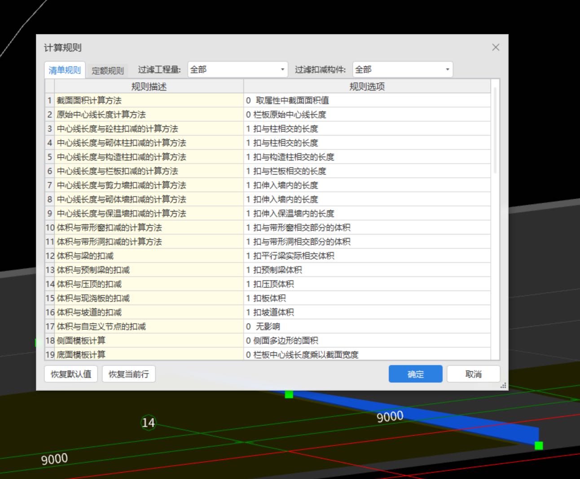Click option 1 扣压顶体积

(x=367, y=284)
